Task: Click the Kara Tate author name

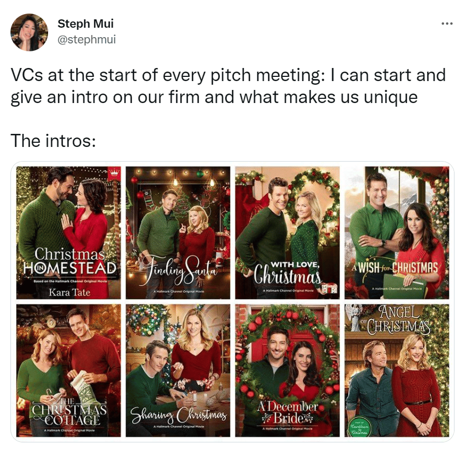Action: (69, 293)
